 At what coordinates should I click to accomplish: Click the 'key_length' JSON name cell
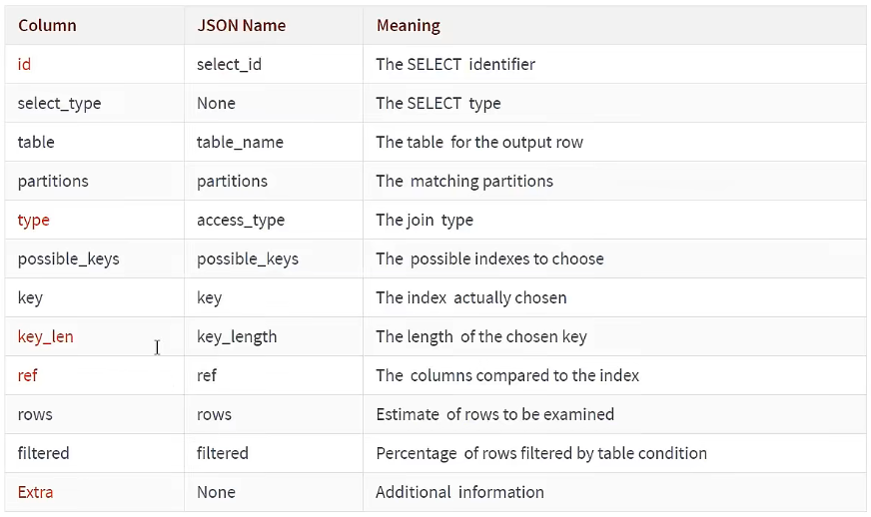tap(237, 336)
